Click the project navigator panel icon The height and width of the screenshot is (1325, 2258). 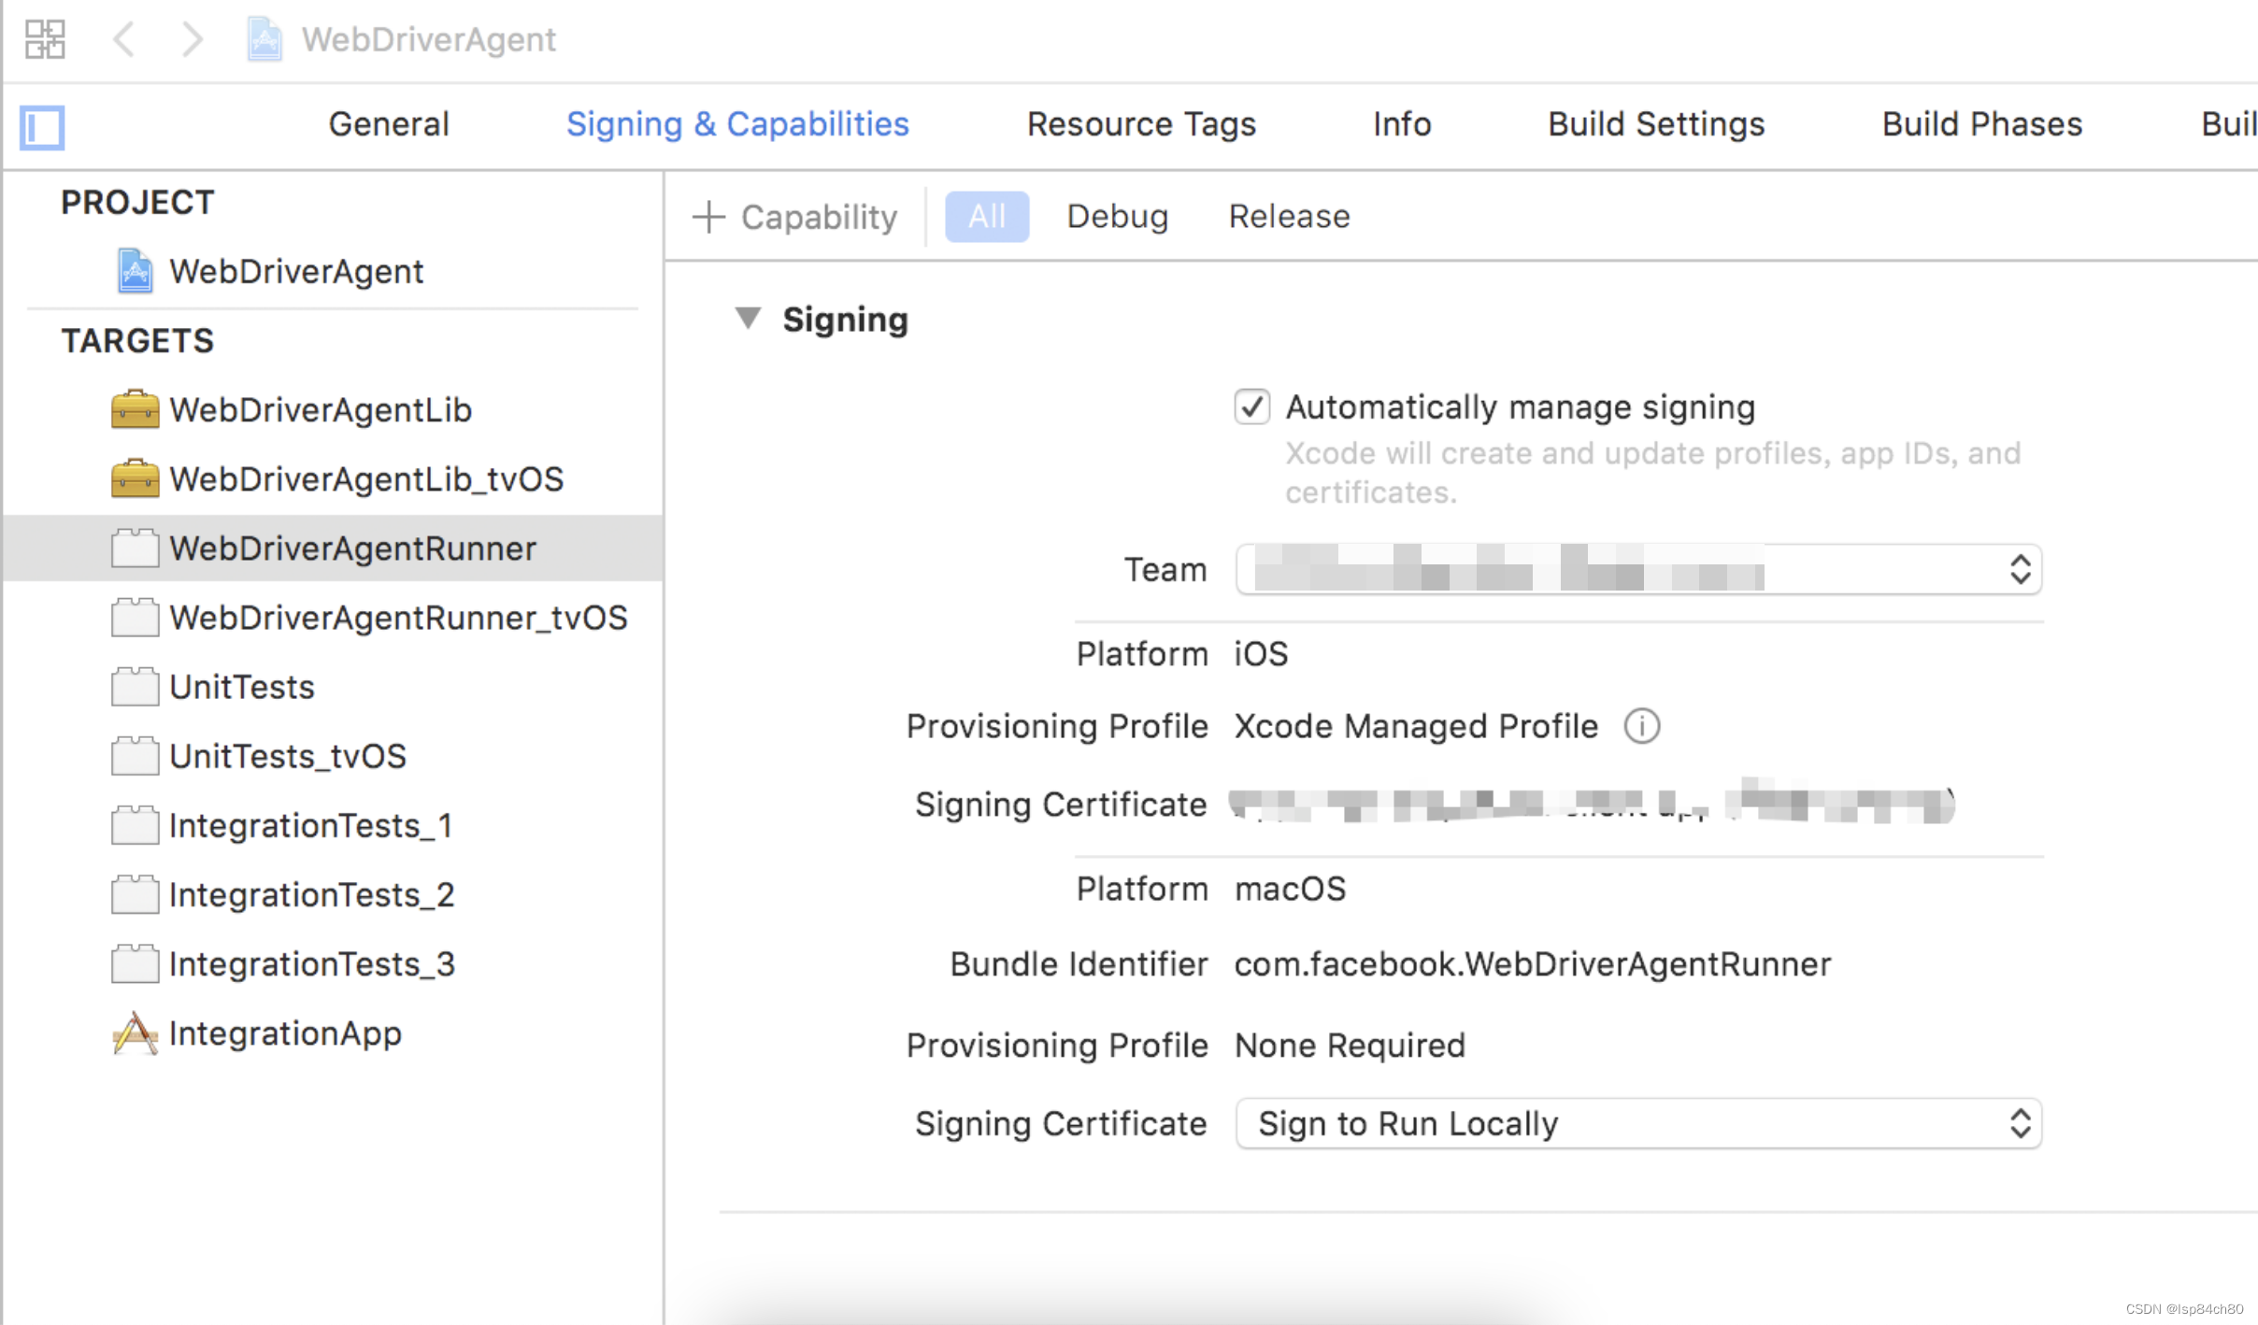click(41, 123)
